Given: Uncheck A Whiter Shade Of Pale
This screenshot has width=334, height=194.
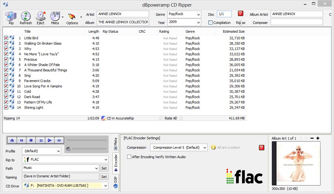Looking at the screenshot, I should point(6,65).
